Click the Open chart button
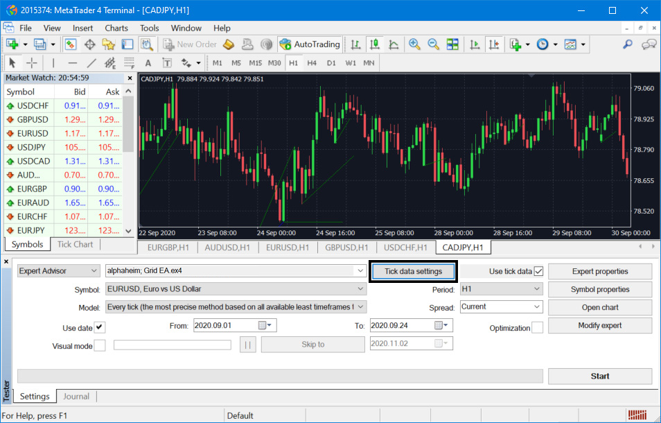Screen dimensions: 661x423 coord(600,307)
